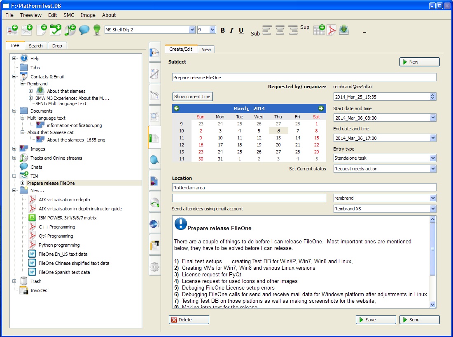Toggle italic text formatting
Screen dimensions: 453x337
(x=231, y=31)
